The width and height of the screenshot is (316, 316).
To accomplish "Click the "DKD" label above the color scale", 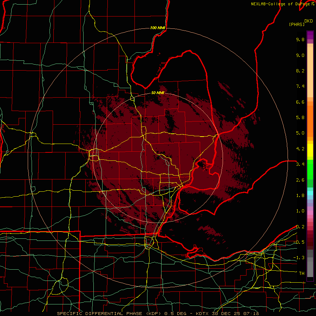I will [309, 21].
